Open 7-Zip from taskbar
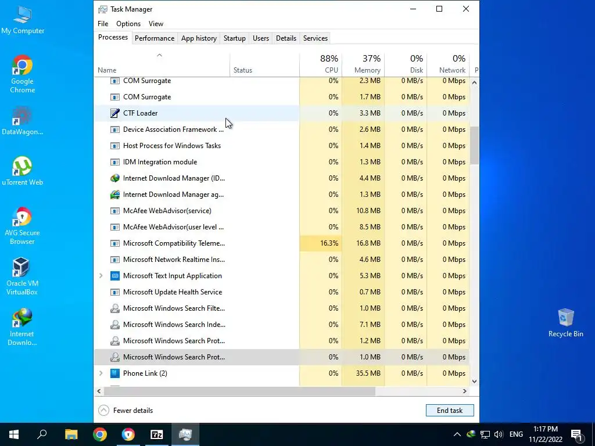The width and height of the screenshot is (595, 446). coord(157,434)
